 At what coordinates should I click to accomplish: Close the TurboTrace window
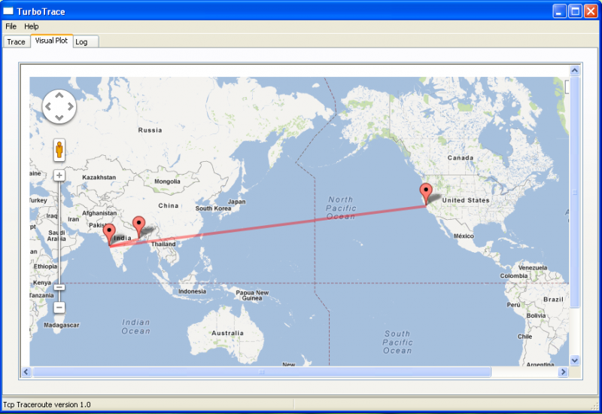click(591, 11)
